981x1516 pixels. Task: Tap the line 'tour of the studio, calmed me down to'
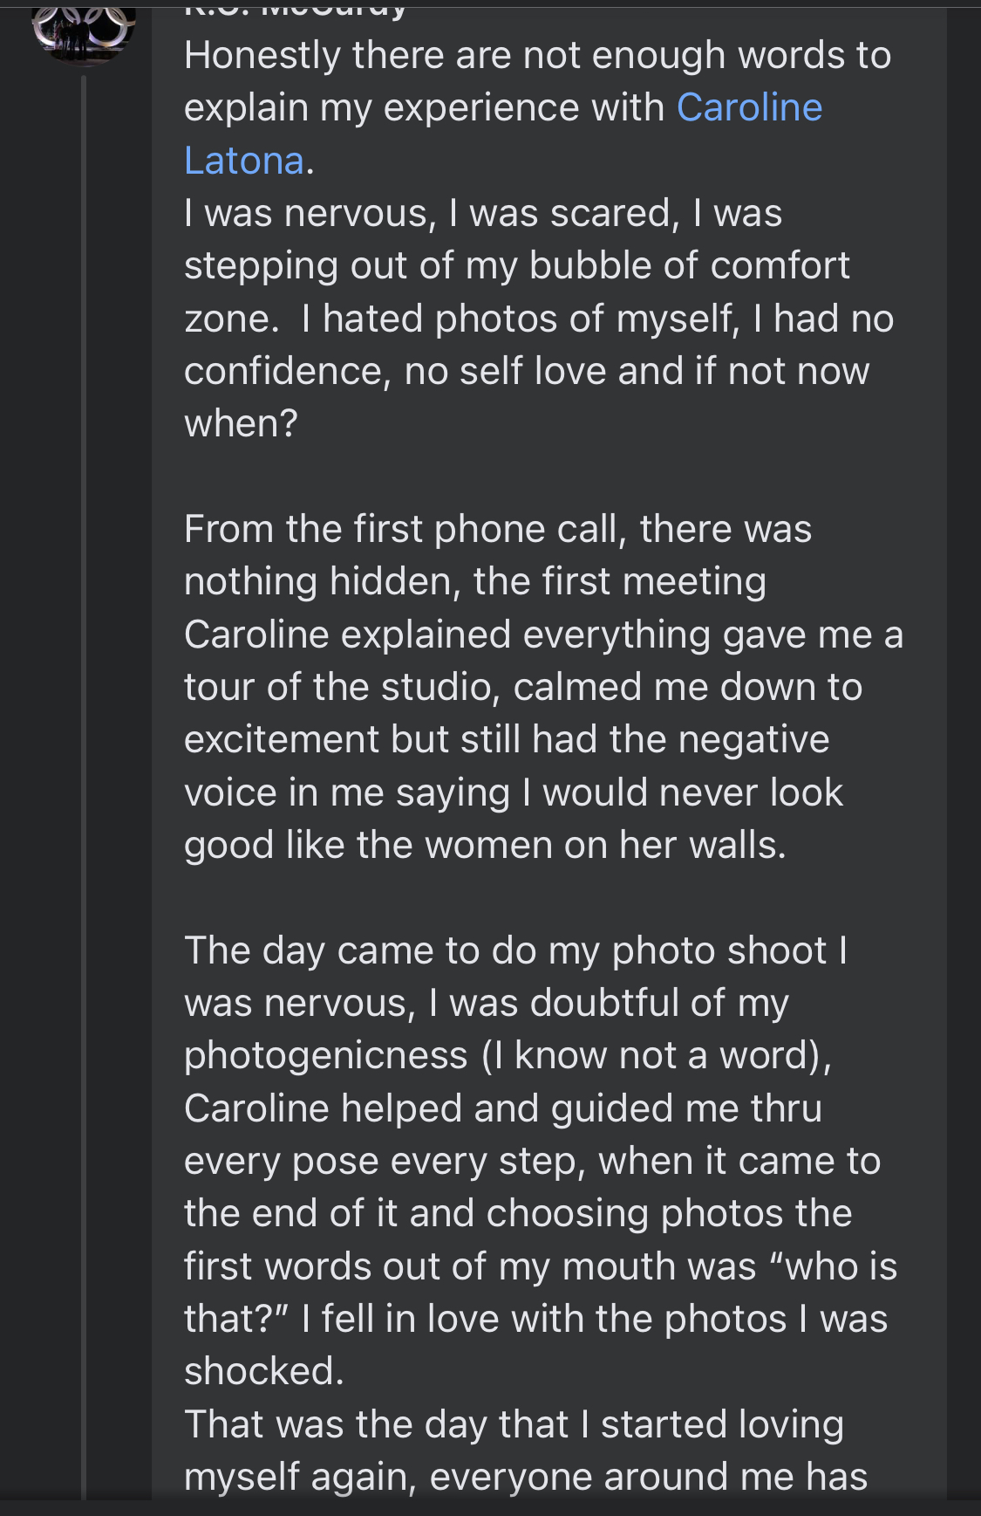[523, 687]
